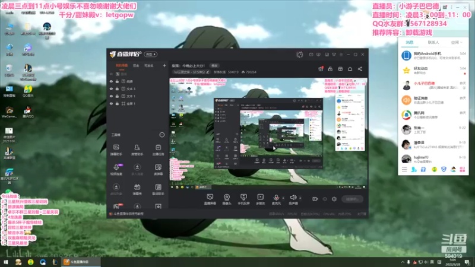Open the 读弹幕 tool

pos(158,170)
